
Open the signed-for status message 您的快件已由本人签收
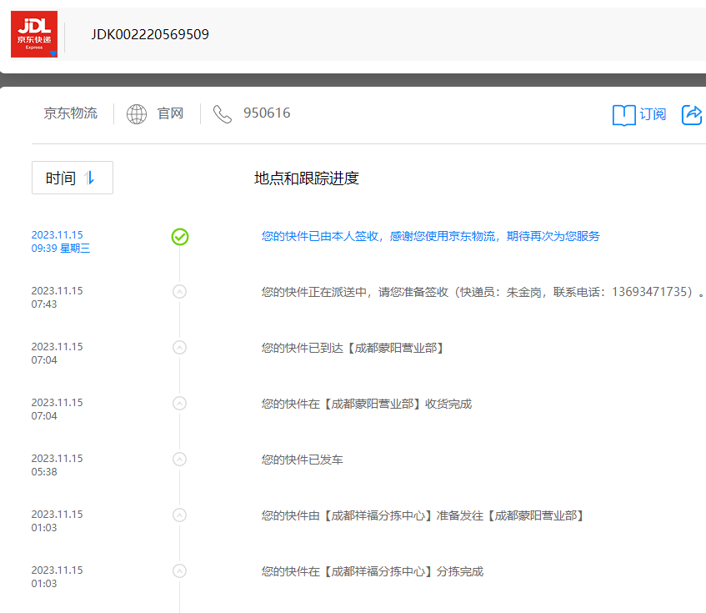pyautogui.click(x=430, y=236)
